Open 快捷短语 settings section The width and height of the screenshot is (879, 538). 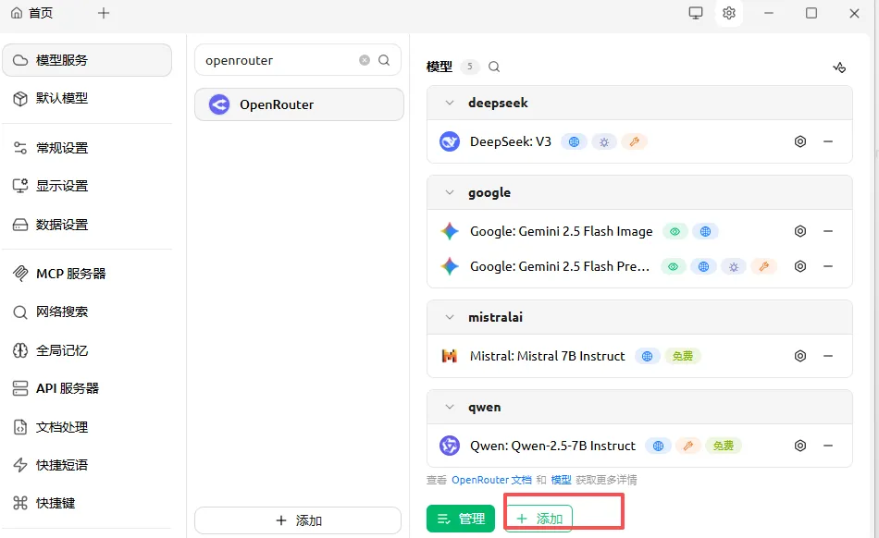click(x=87, y=465)
